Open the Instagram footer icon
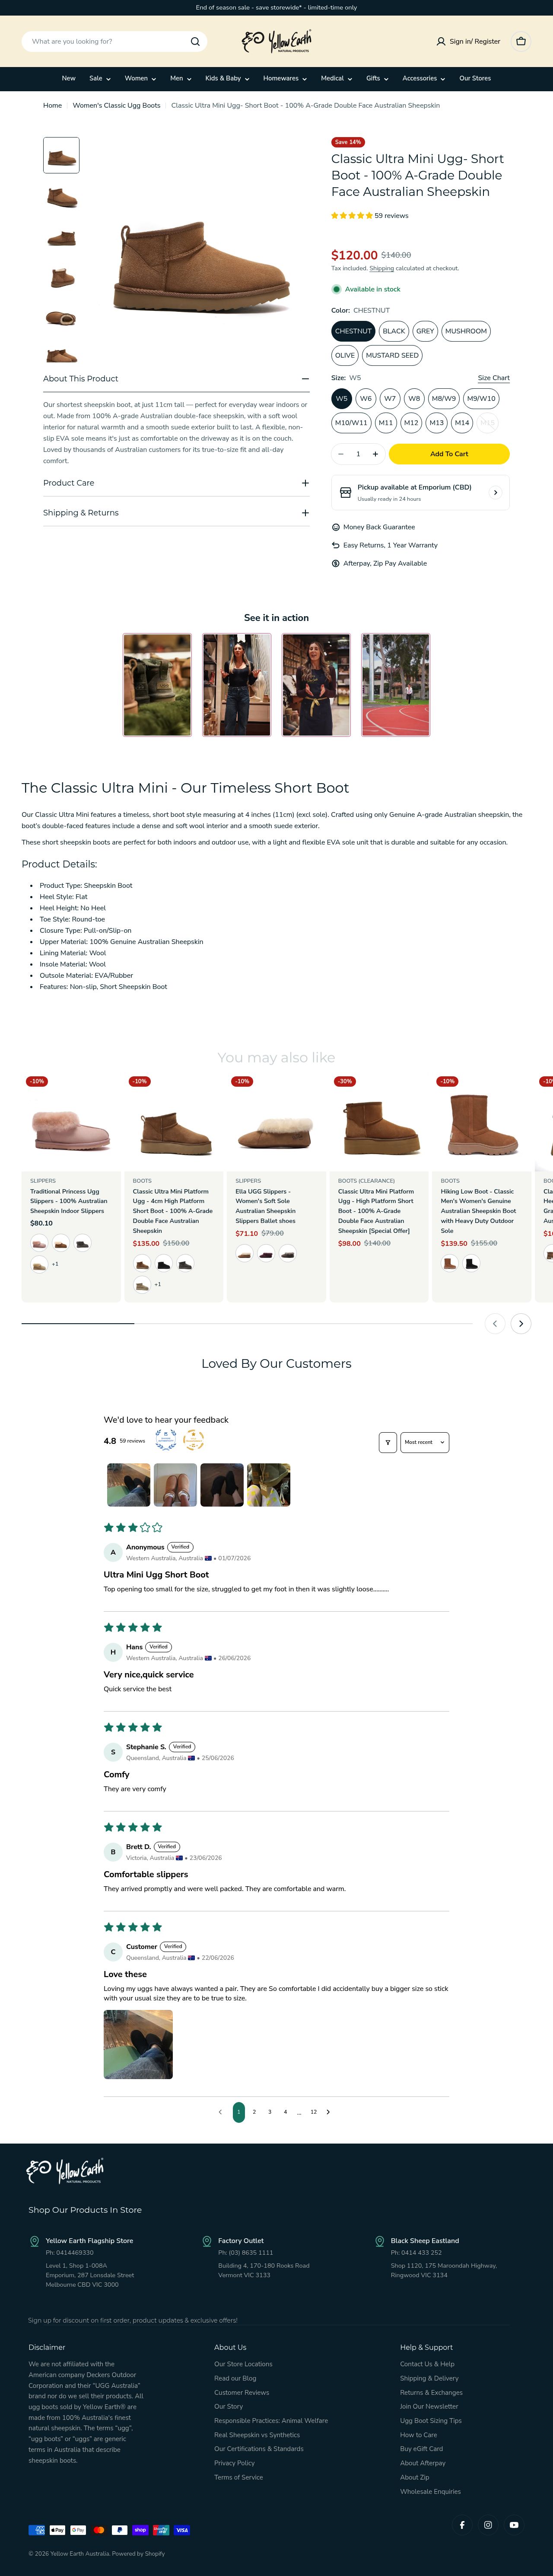Screen dimensions: 553x2576 (x=488, y=2525)
